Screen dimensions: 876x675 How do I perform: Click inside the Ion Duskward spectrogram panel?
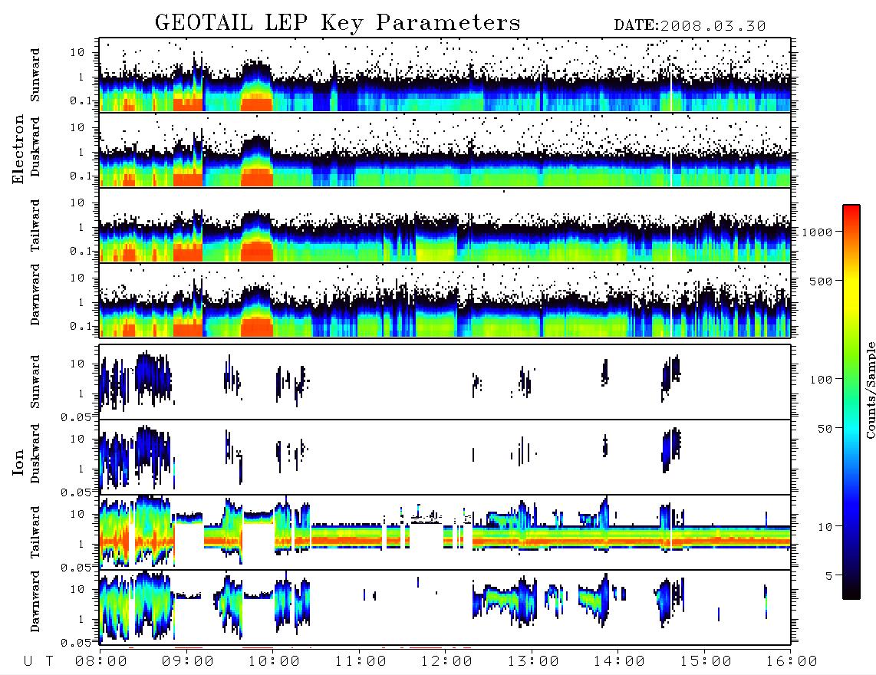coord(445,457)
